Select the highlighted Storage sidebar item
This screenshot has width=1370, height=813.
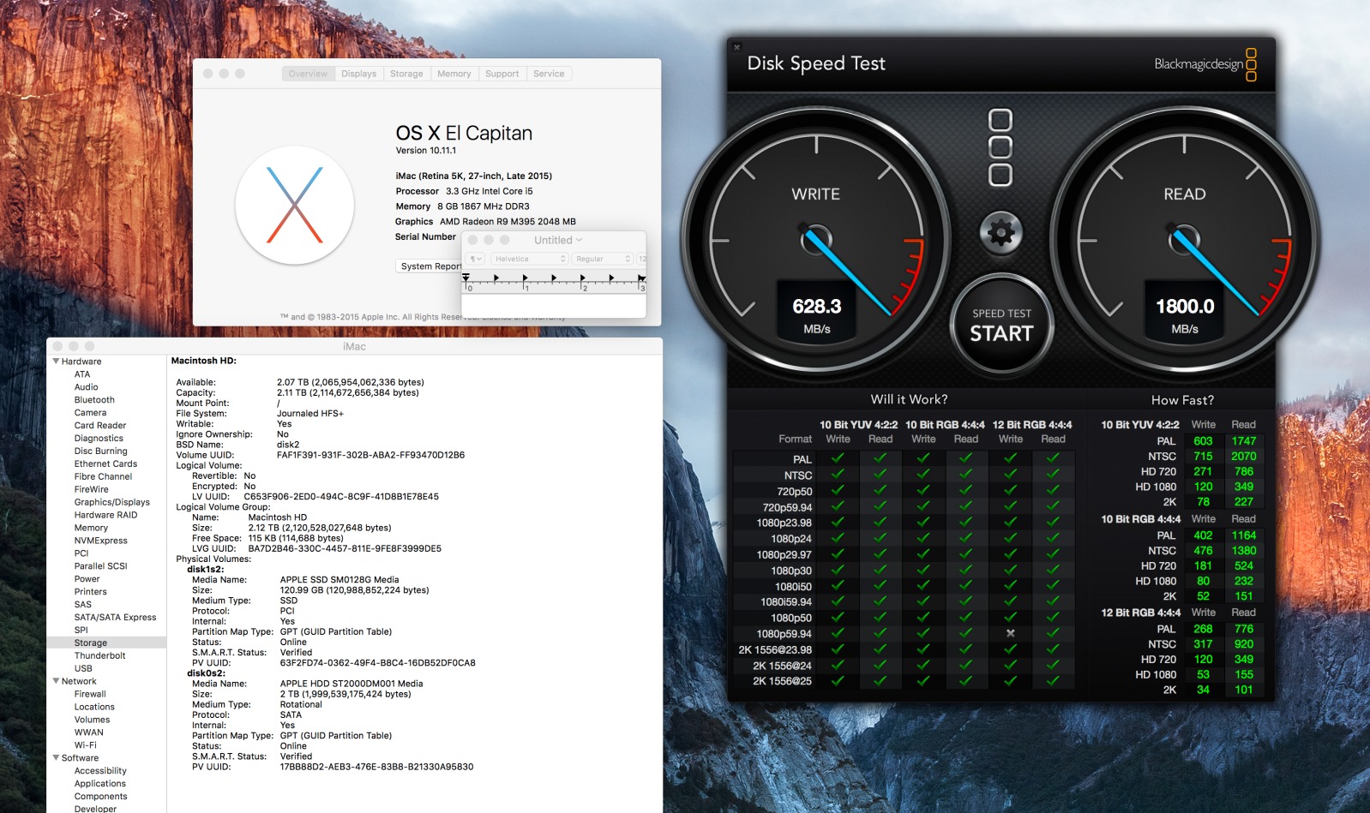pyautogui.click(x=106, y=643)
